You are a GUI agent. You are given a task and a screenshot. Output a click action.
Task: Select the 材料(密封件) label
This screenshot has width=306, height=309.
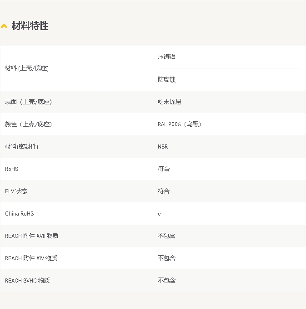point(21,146)
